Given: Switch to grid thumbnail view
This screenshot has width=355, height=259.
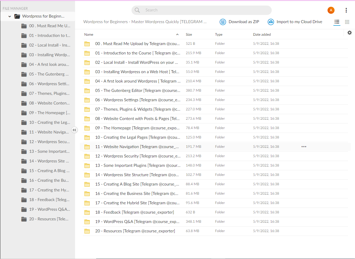Looking at the screenshot, I should pyautogui.click(x=347, y=22).
